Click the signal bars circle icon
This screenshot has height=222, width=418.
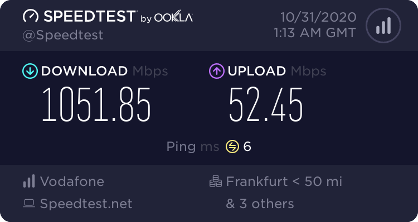382,25
